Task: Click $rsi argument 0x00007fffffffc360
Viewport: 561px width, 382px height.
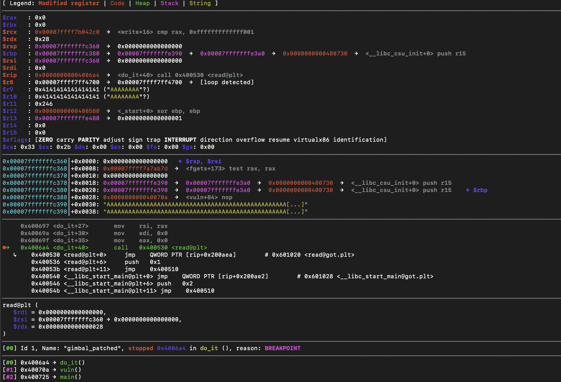Action: click(x=71, y=320)
